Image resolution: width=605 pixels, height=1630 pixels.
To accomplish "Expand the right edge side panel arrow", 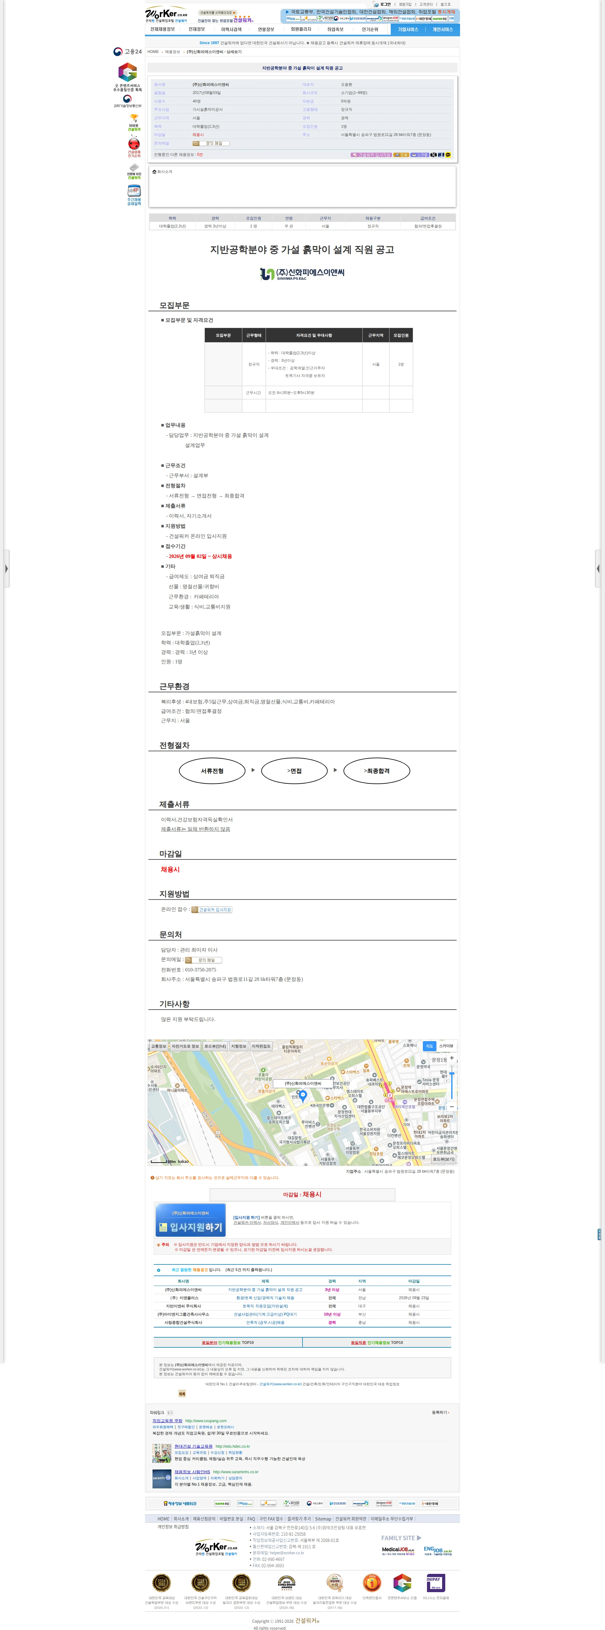I will (x=598, y=568).
